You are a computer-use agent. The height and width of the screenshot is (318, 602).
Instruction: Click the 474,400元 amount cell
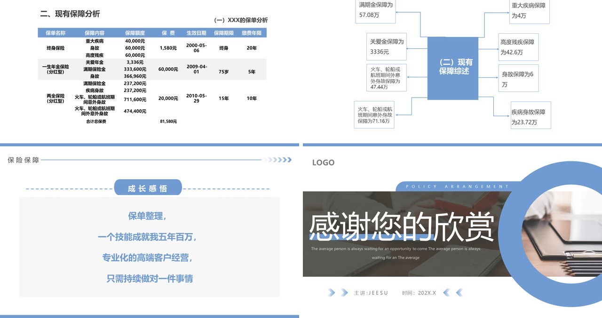click(135, 111)
